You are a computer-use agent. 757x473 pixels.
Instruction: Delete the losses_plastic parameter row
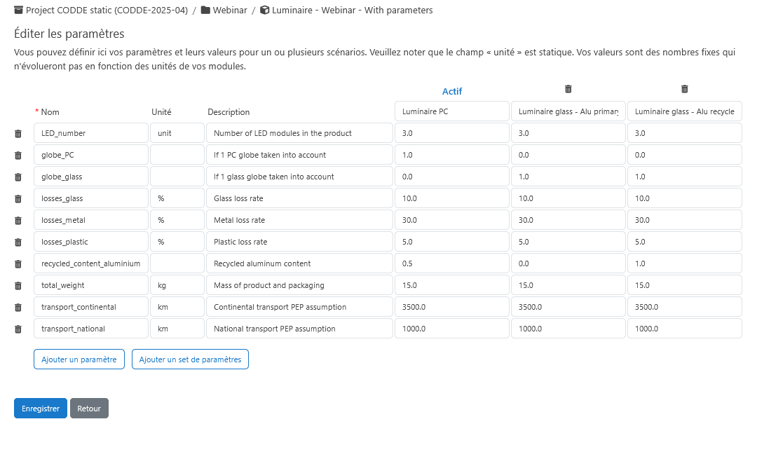pos(18,242)
